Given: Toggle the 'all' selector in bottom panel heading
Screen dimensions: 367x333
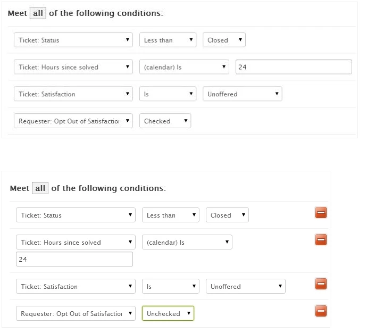Looking at the screenshot, I should point(40,188).
